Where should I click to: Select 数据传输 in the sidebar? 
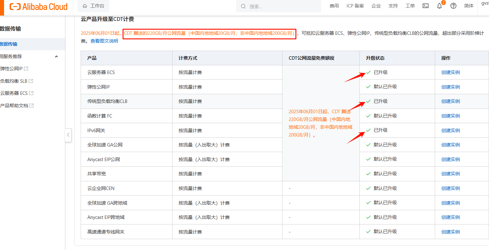tap(32, 44)
